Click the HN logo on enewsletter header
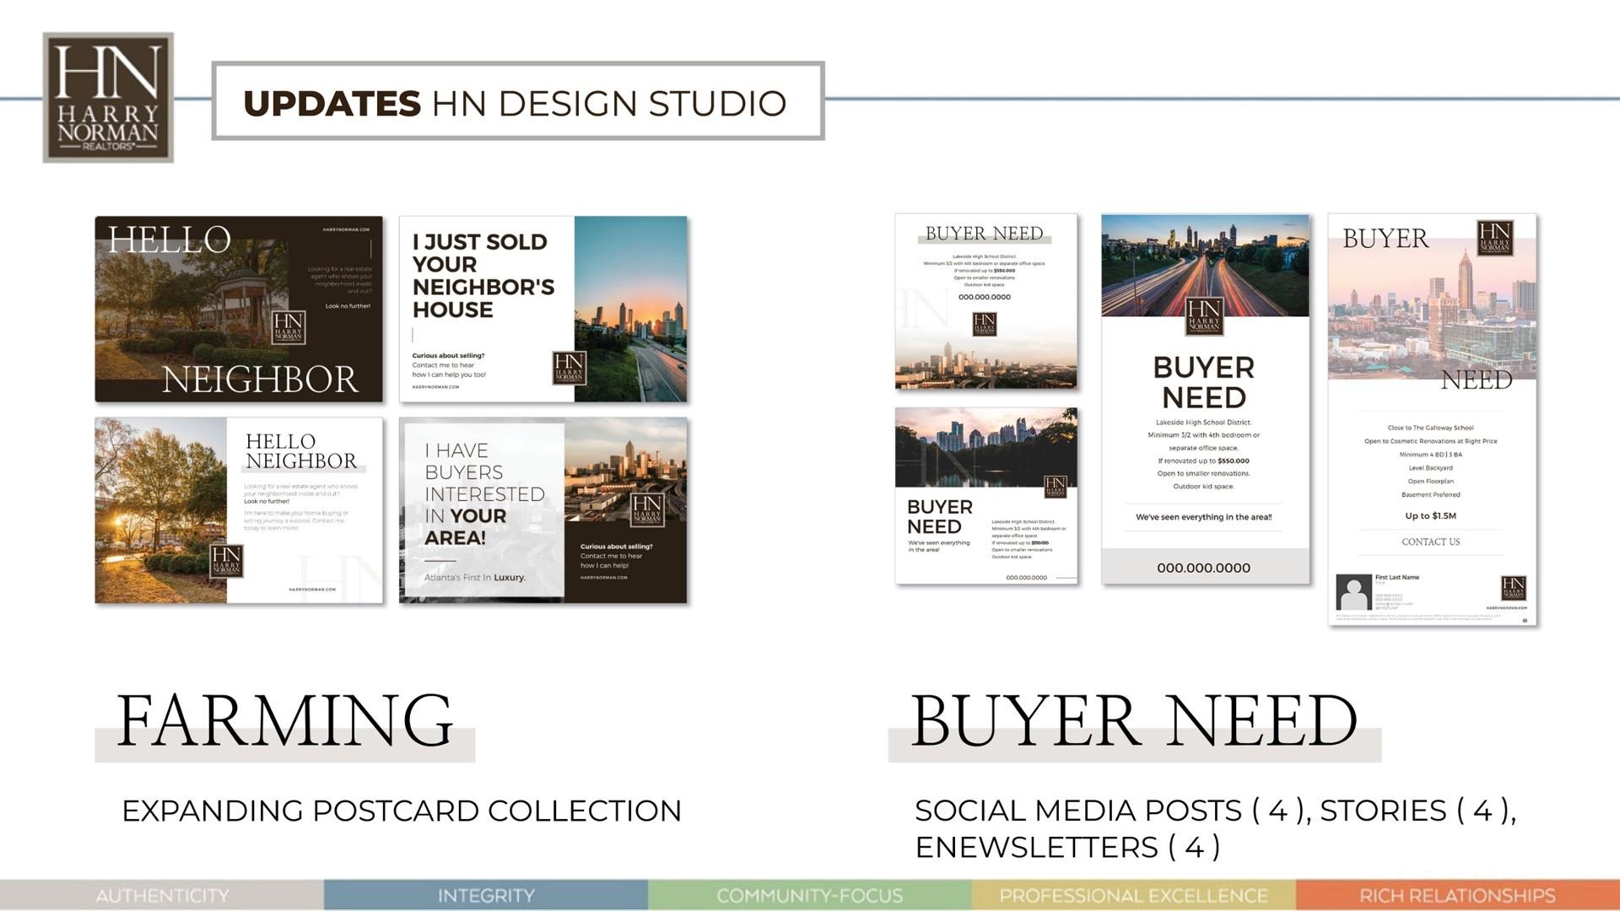This screenshot has width=1620, height=911. [x=1494, y=238]
